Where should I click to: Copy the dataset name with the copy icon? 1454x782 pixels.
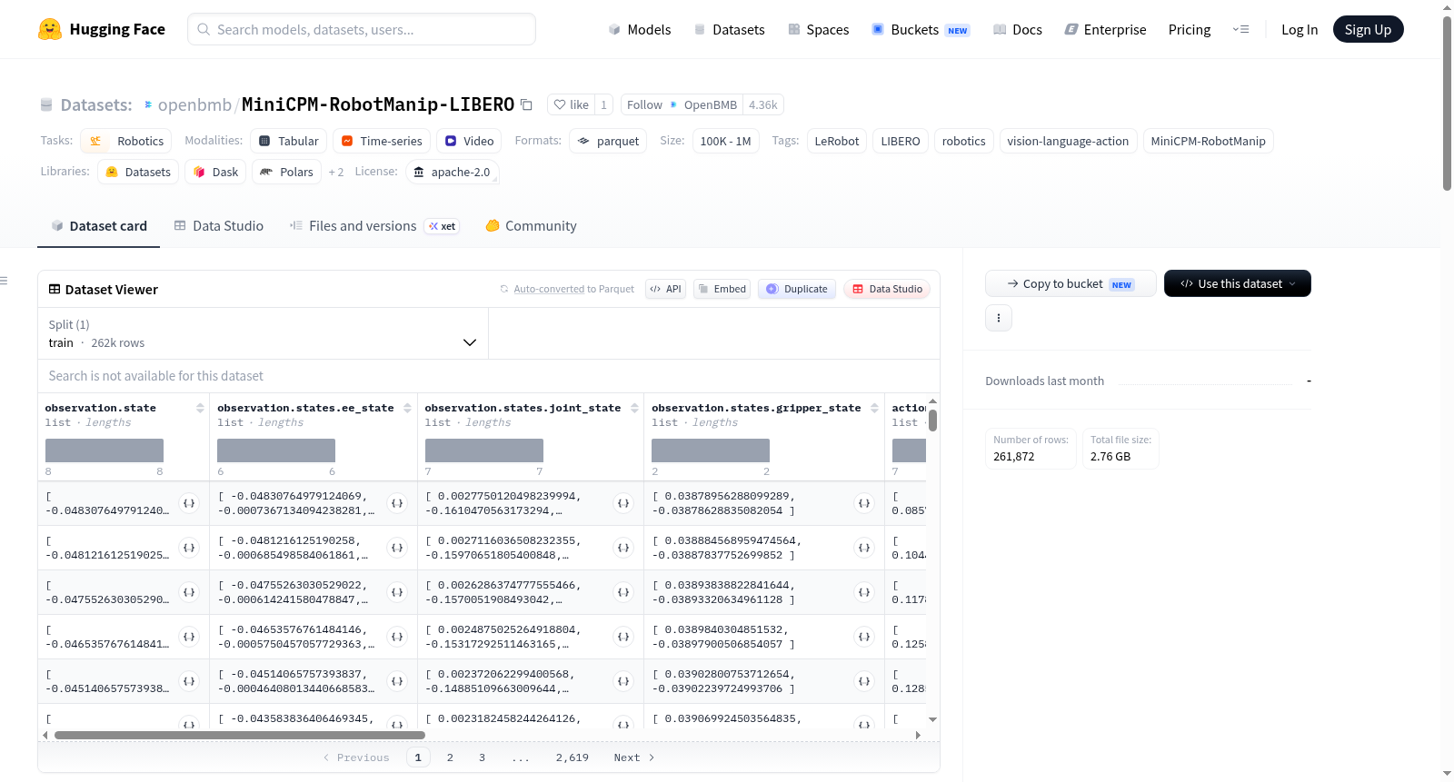point(526,104)
